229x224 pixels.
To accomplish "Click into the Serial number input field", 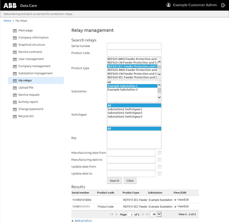I will point(134,46).
